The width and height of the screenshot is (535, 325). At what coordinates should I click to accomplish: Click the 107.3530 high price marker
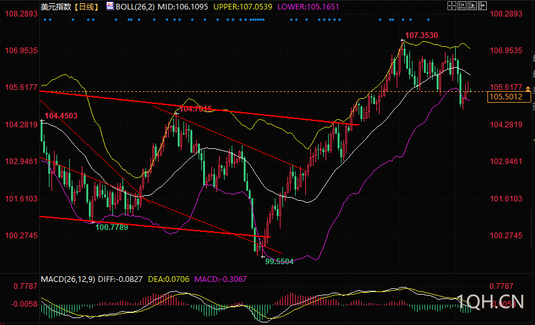421,35
